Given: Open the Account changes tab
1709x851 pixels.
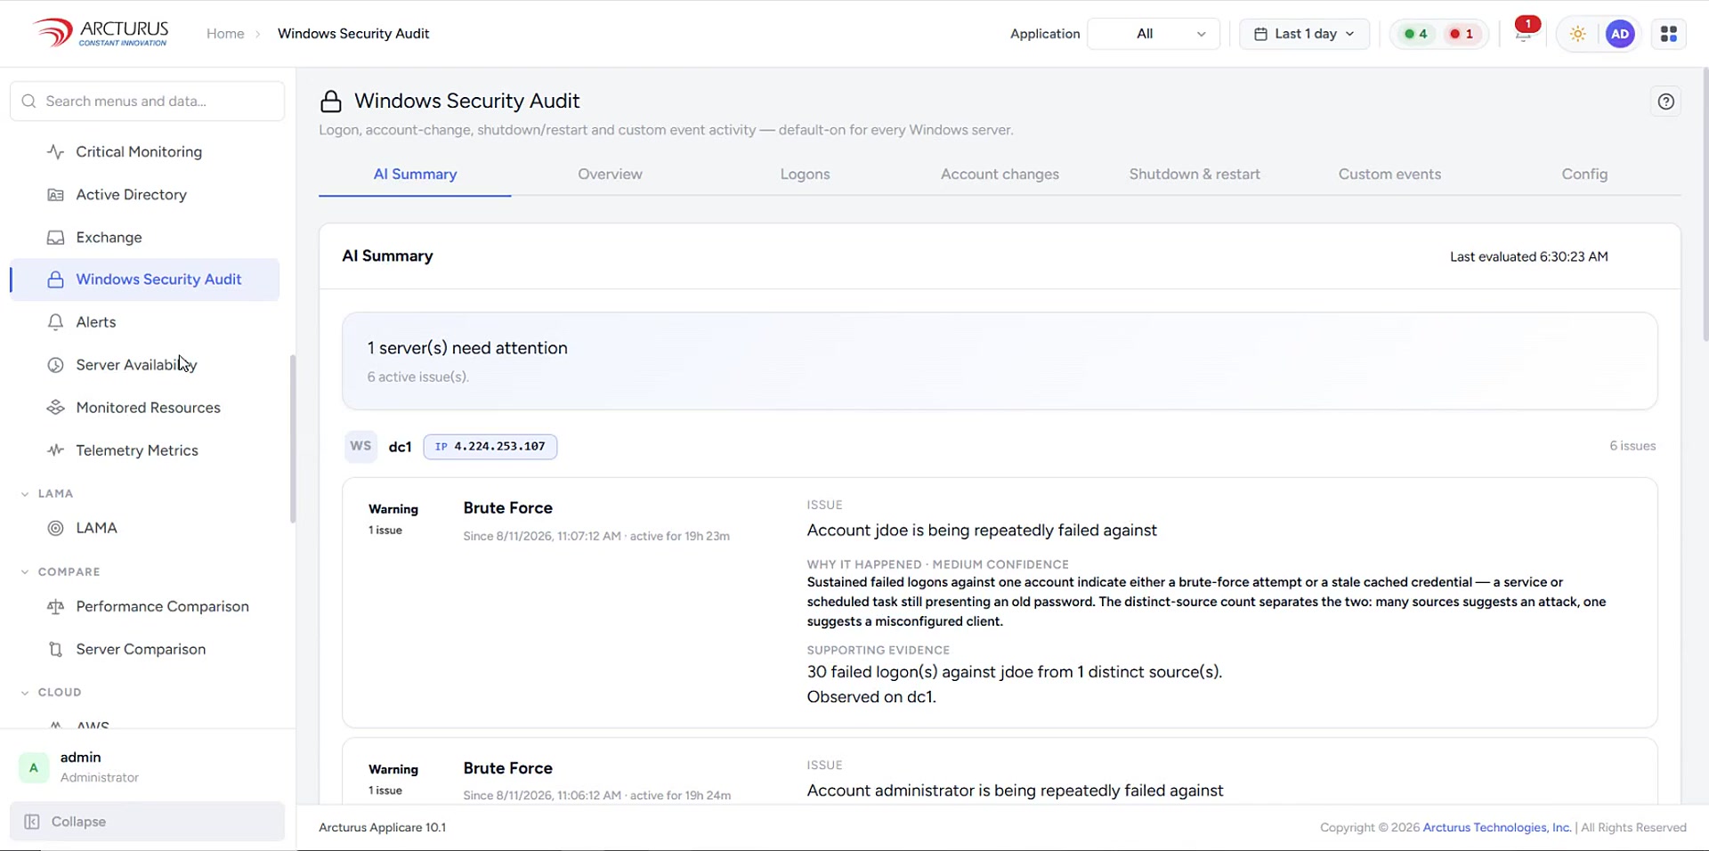Looking at the screenshot, I should [1000, 174].
